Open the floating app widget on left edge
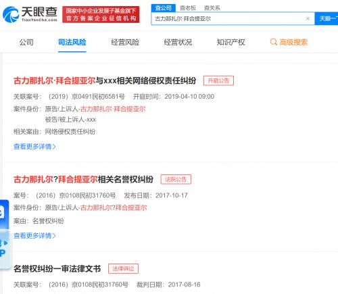Screen dimensions: 338x294 pyautogui.click(x=5, y=235)
